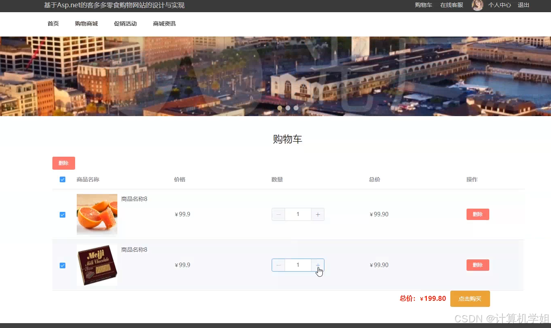This screenshot has width=551, height=328.
Task: Decrease quantity of the orange product
Action: tap(279, 214)
